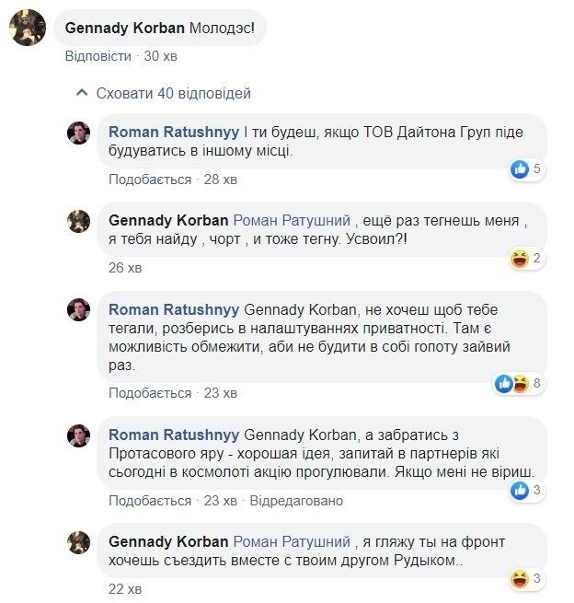Click the like reaction icon showing 3
This screenshot has width=574, height=603.
pos(520,491)
